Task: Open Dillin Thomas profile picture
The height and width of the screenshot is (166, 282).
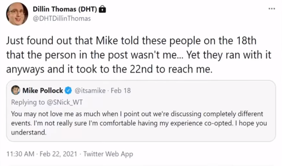Action: coord(17,14)
